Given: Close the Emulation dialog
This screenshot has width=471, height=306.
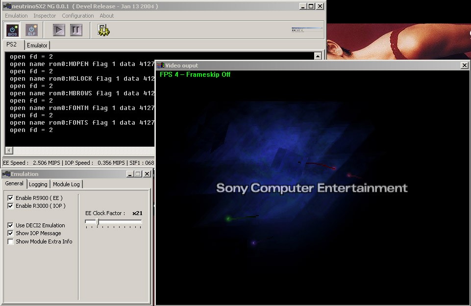Looking at the screenshot, I should pos(147,174).
